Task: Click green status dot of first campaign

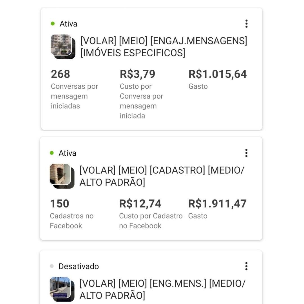Action: 53,24
